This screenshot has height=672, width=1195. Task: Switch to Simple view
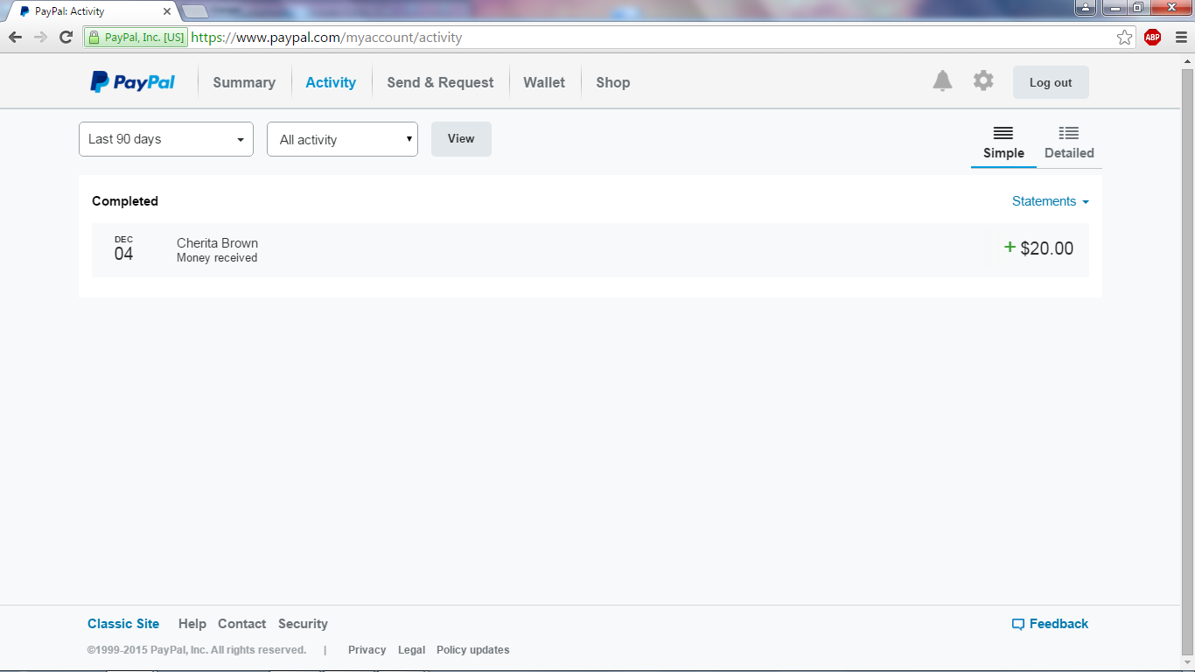(x=1003, y=143)
